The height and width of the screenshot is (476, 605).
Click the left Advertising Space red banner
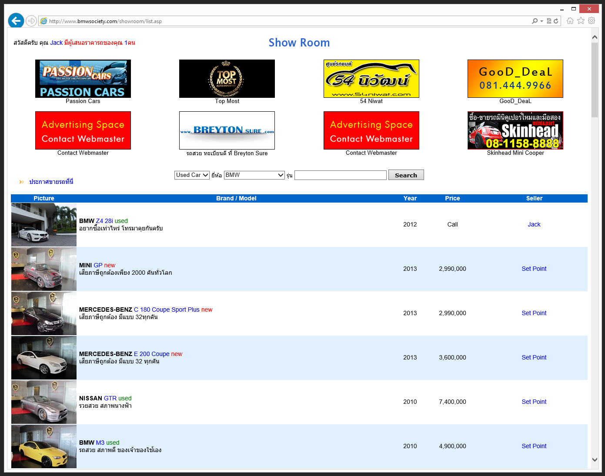coord(83,130)
